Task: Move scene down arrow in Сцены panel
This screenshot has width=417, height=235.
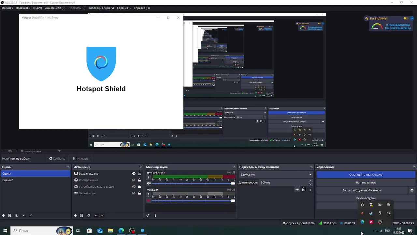Action: (x=30, y=215)
